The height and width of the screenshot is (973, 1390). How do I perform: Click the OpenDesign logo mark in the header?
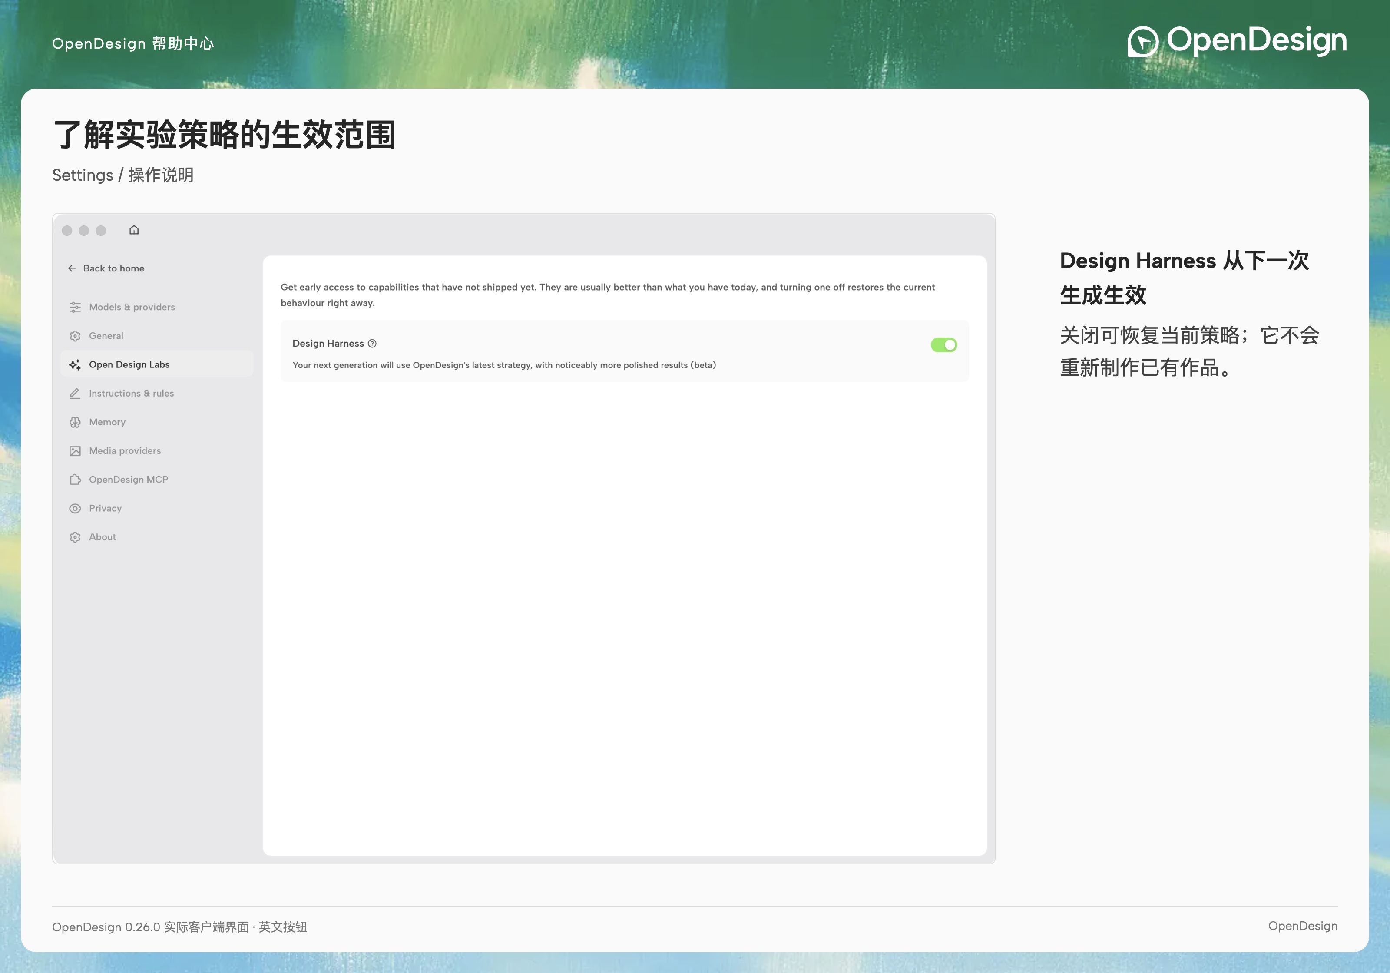click(1143, 42)
